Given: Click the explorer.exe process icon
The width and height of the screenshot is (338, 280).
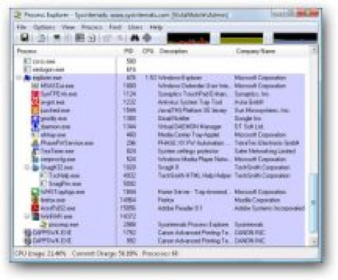Looking at the screenshot, I should [x=28, y=77].
